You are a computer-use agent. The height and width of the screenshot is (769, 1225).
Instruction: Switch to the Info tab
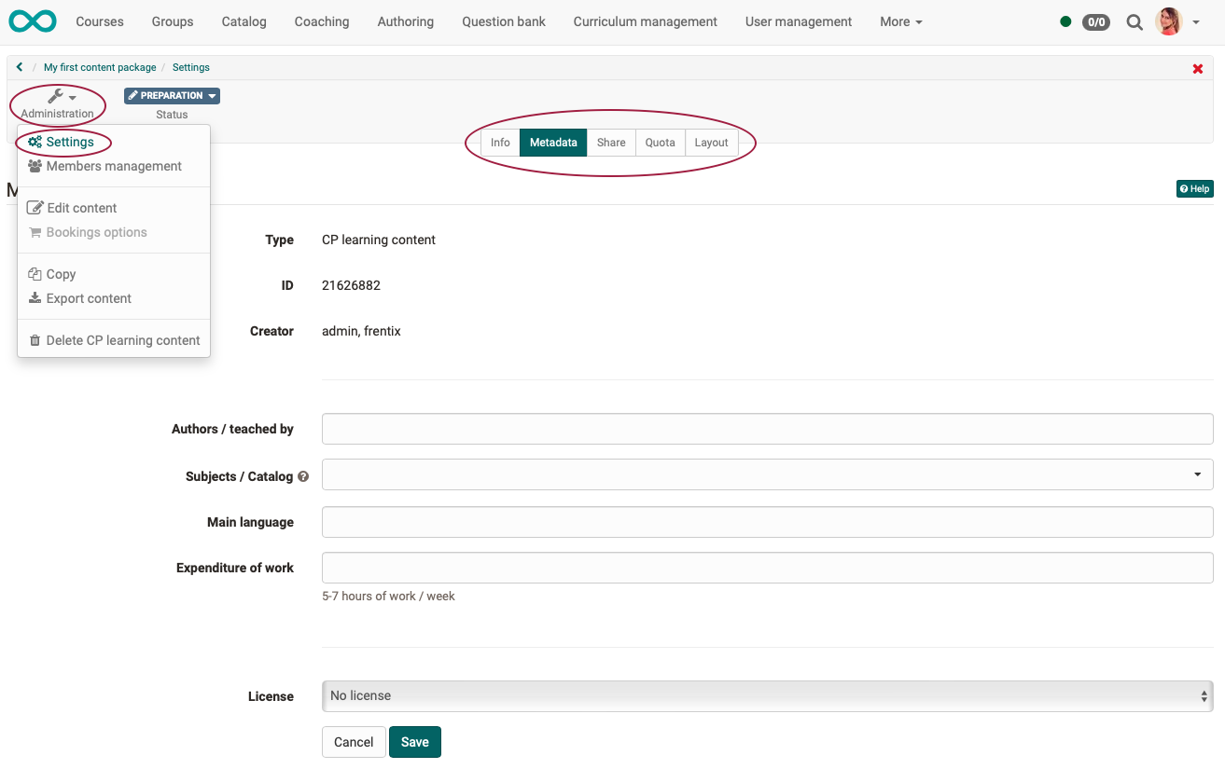[x=500, y=143]
